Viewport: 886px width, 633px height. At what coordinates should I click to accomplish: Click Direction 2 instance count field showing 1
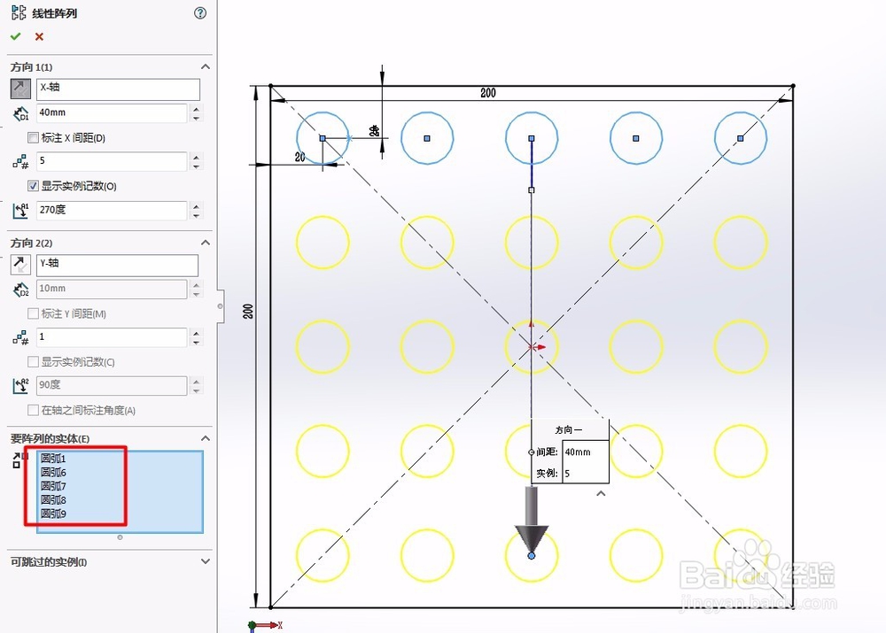[112, 337]
